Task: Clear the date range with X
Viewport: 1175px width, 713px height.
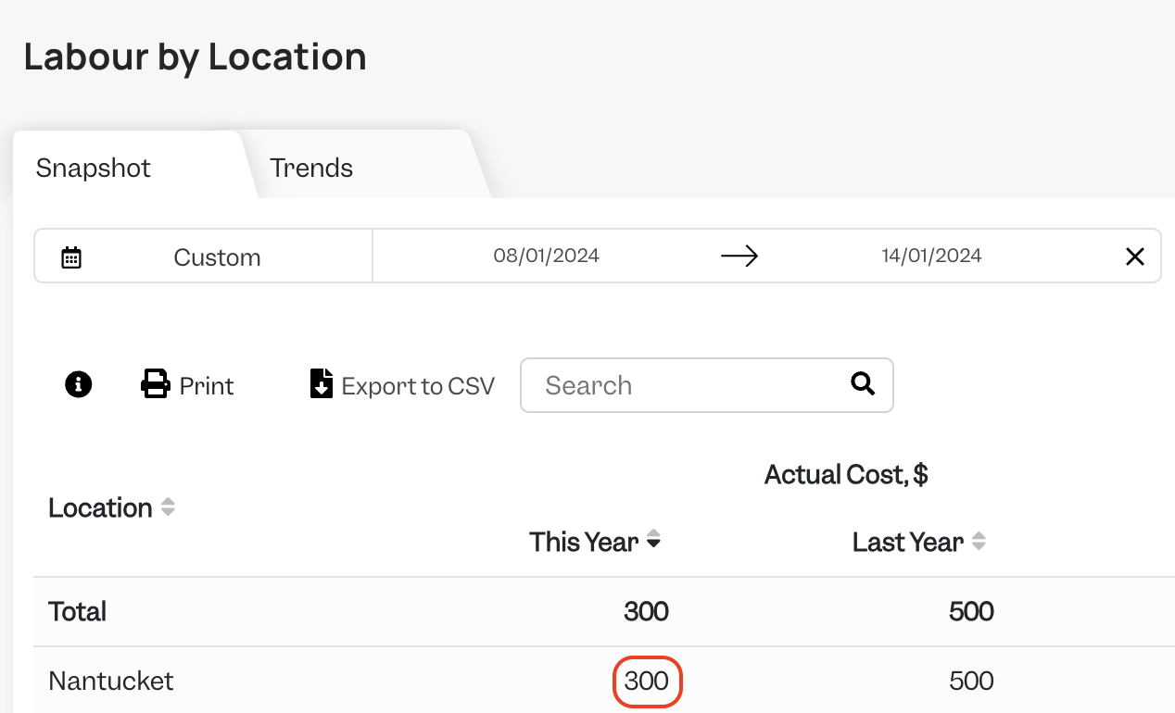Action: tap(1134, 256)
